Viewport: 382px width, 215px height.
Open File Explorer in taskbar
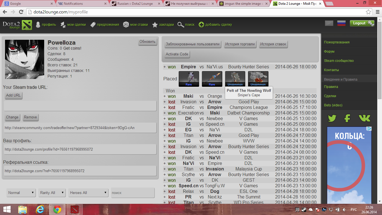point(23,209)
